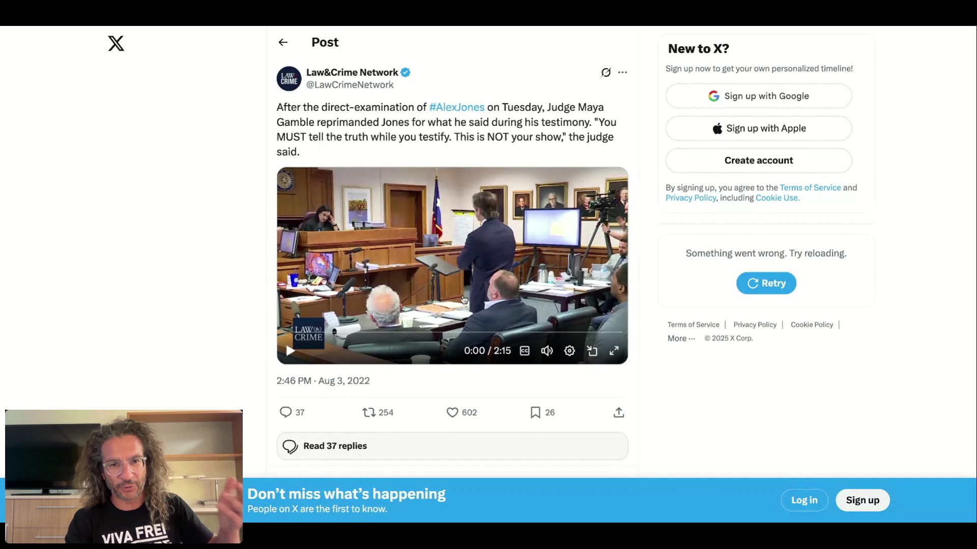Click the reply bubble with 37
The height and width of the screenshot is (549, 977).
pos(286,412)
